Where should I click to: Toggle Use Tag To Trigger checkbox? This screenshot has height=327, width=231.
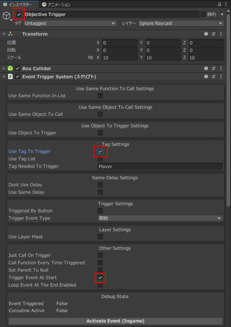tap(101, 151)
